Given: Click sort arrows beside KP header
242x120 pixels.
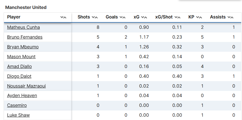Looking at the screenshot, I should pos(199,17).
